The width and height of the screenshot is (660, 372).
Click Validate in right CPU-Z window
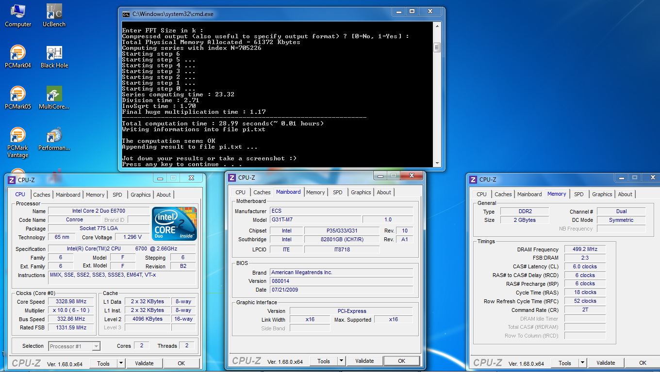(x=606, y=363)
